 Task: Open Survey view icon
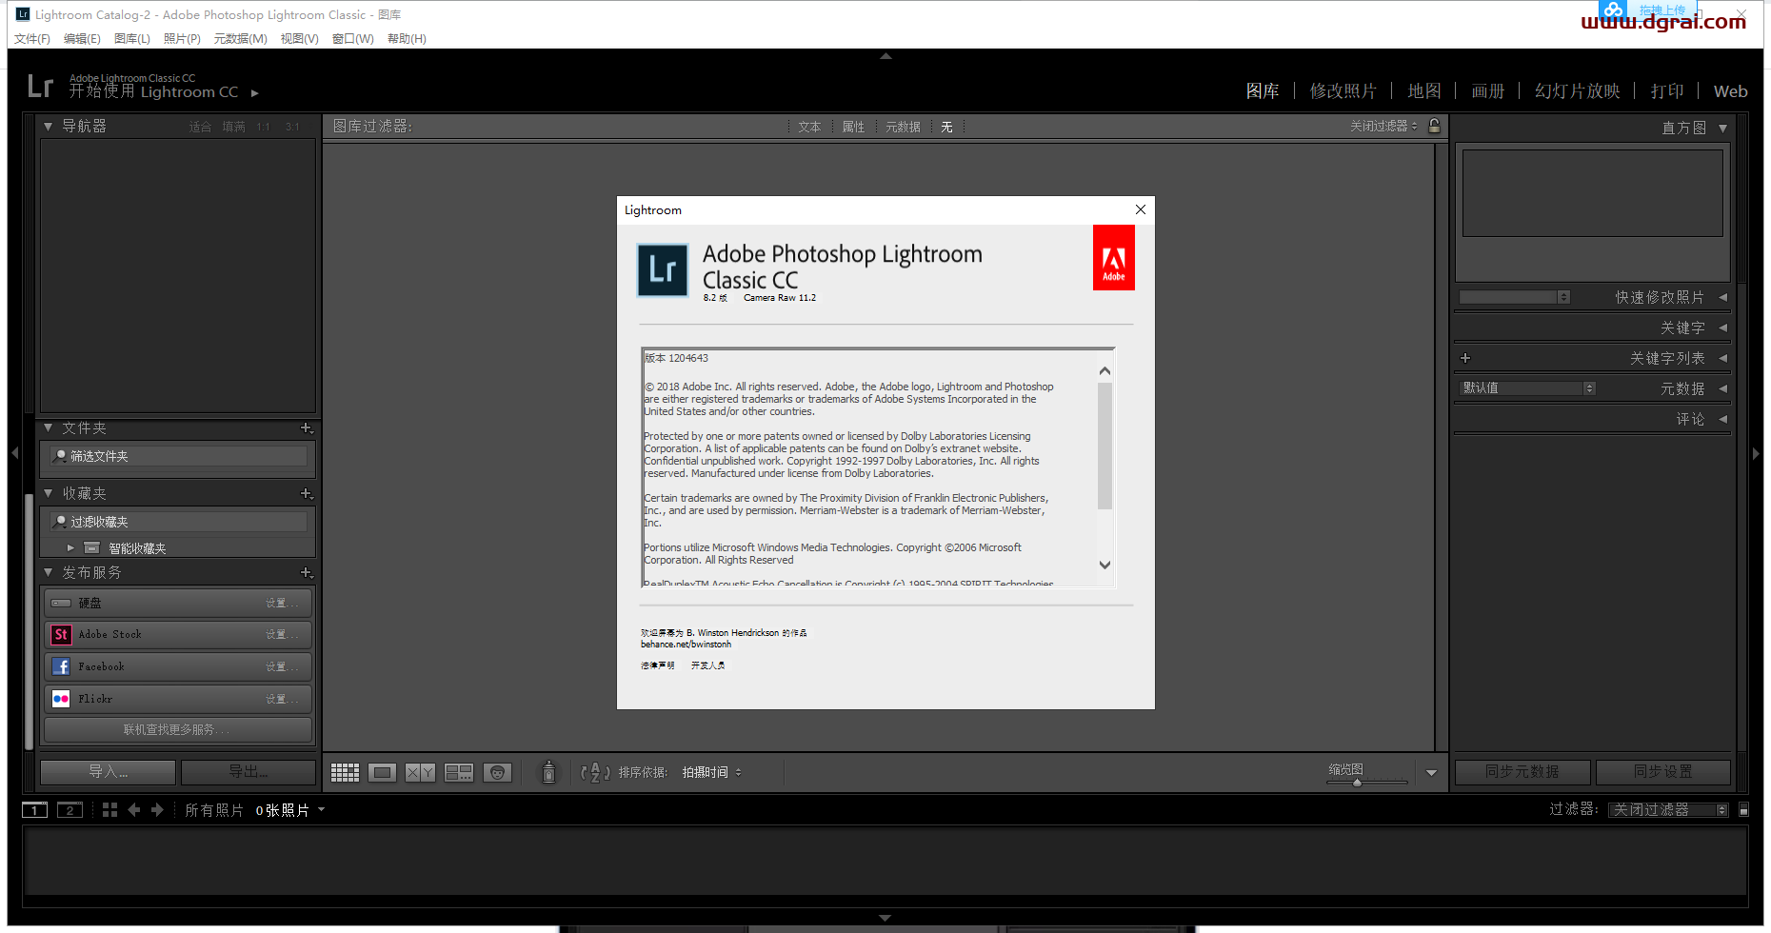point(459,772)
